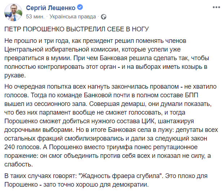This screenshot has width=222, height=191.
Task: Click the last paragraph starting 'В таких случаях говорят'
Action: pos(108,180)
